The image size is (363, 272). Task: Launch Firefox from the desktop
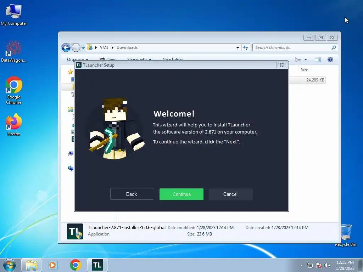14,124
